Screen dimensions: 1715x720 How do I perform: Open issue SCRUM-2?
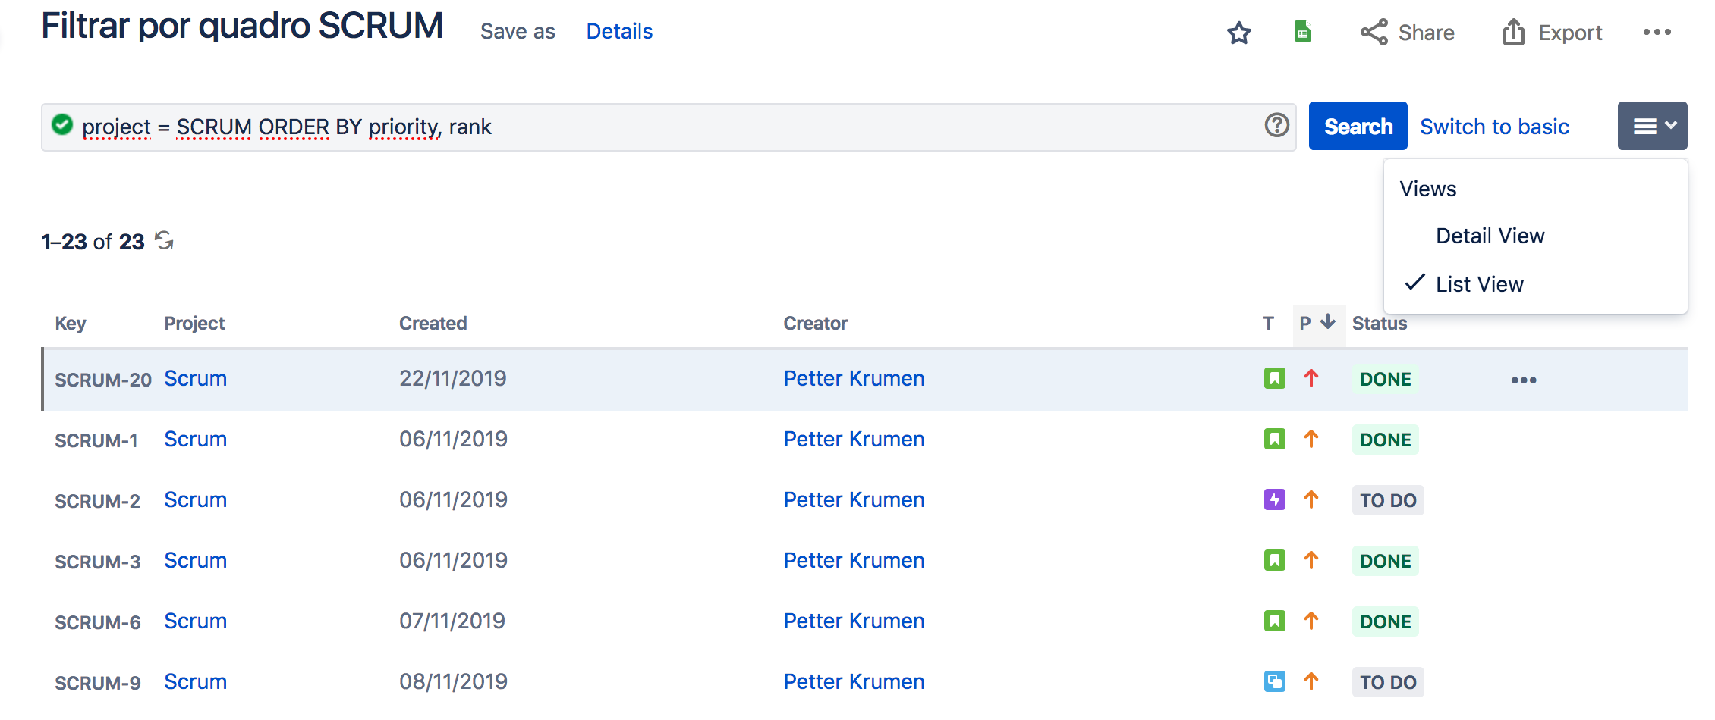click(x=97, y=501)
